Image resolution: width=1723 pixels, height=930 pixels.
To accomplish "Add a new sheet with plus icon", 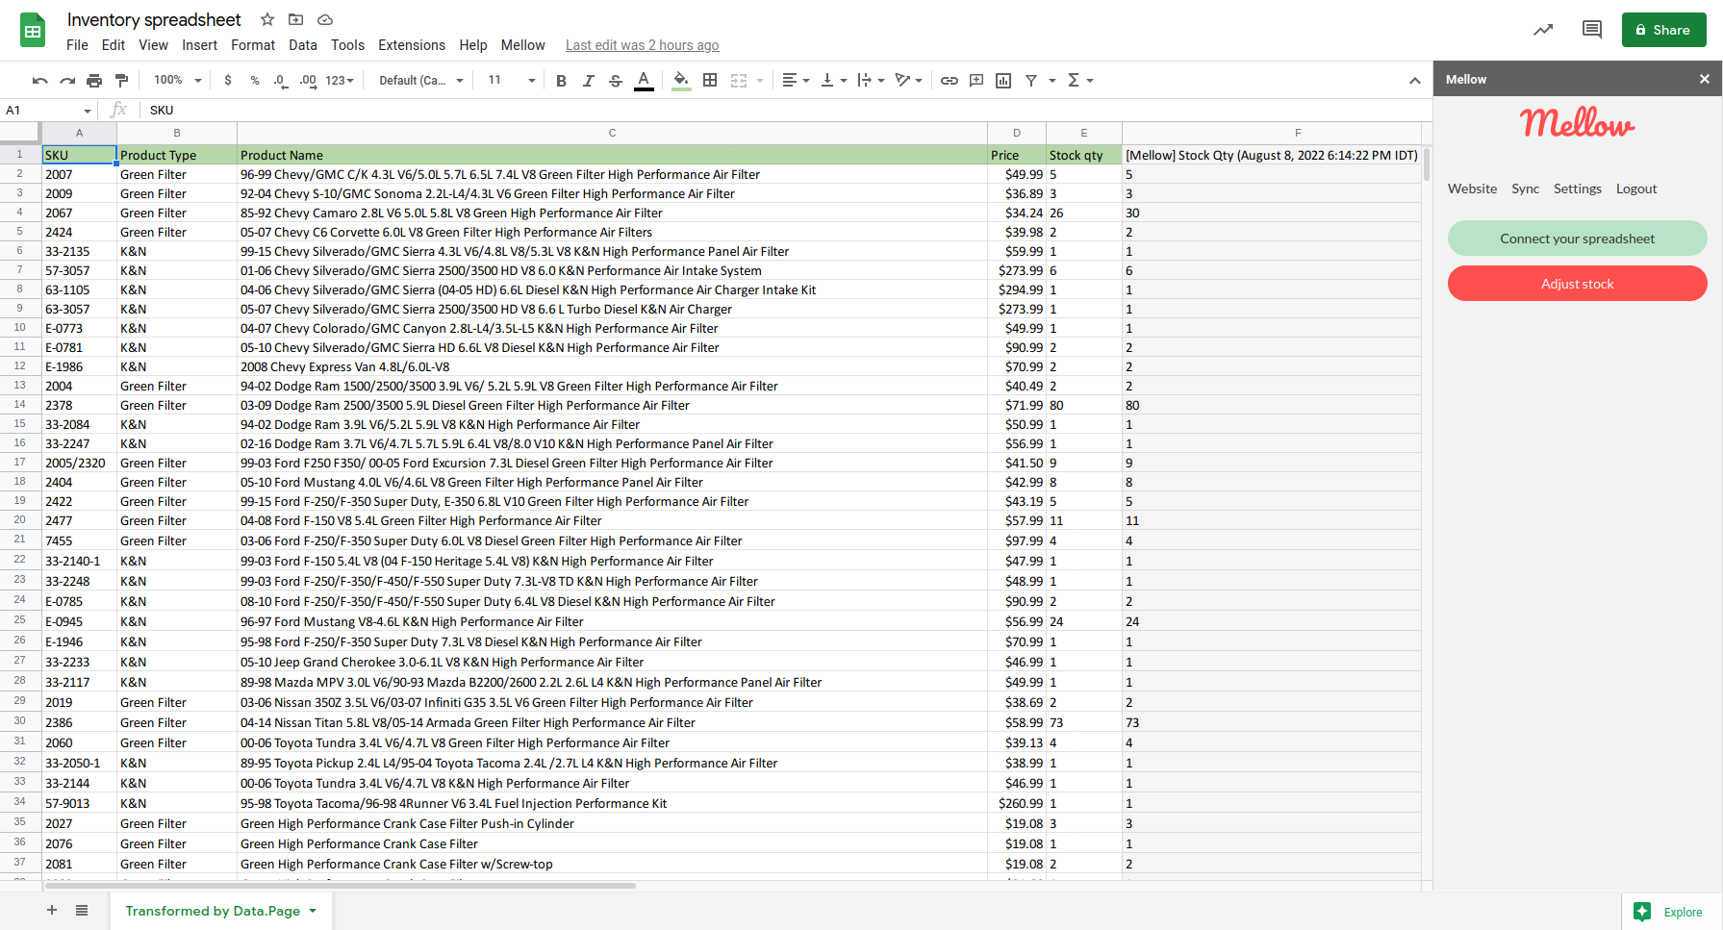I will [x=52, y=910].
